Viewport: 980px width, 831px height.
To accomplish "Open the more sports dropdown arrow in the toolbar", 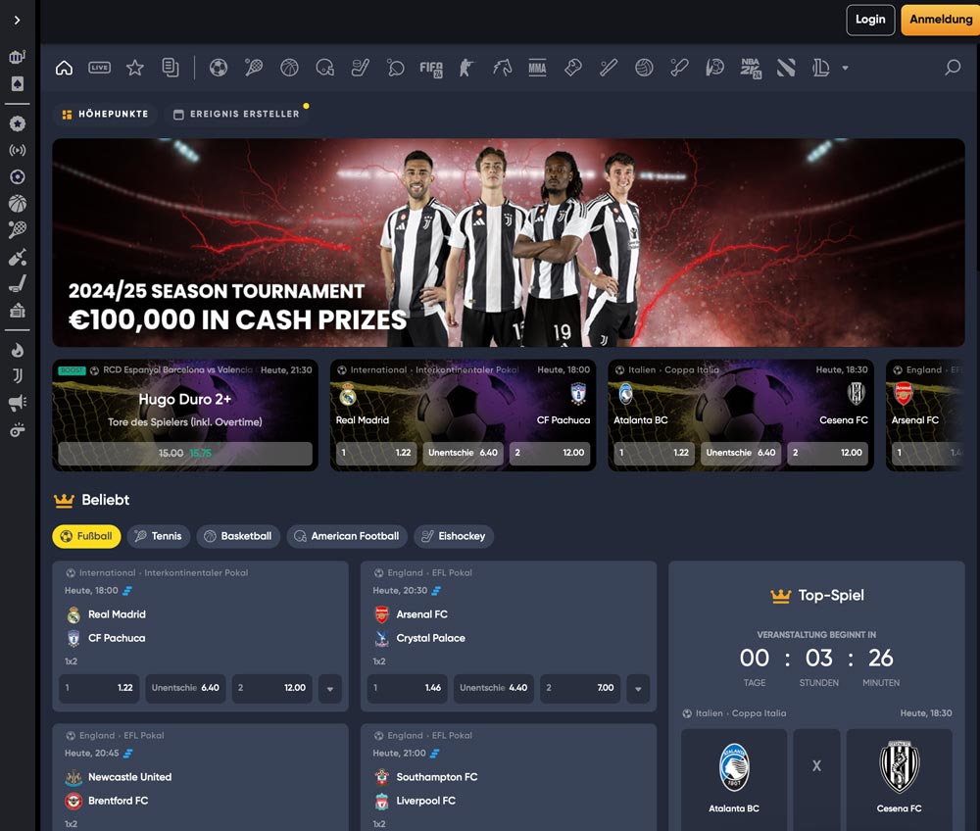I will [845, 68].
